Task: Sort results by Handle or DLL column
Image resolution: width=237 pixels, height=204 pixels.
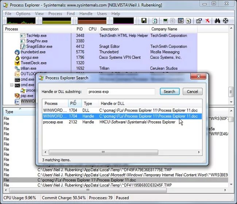Action: click(x=150, y=103)
